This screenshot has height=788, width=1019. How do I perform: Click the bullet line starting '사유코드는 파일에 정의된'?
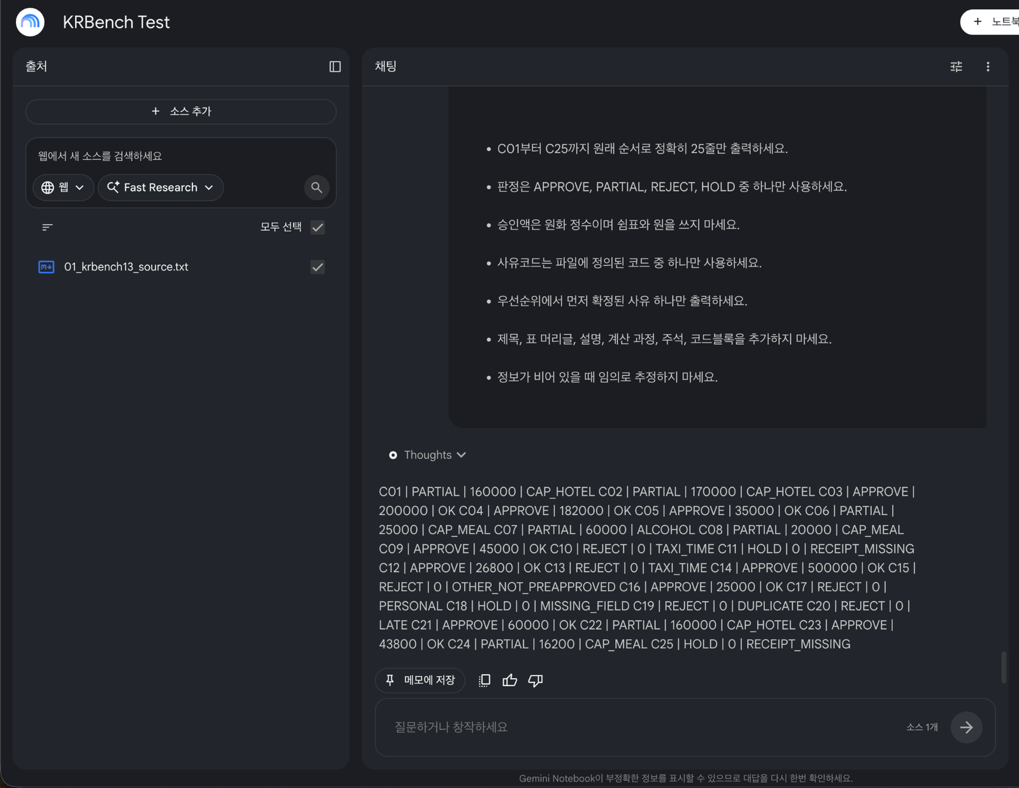(x=629, y=263)
